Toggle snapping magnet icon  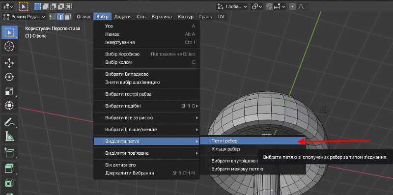[x=269, y=6]
